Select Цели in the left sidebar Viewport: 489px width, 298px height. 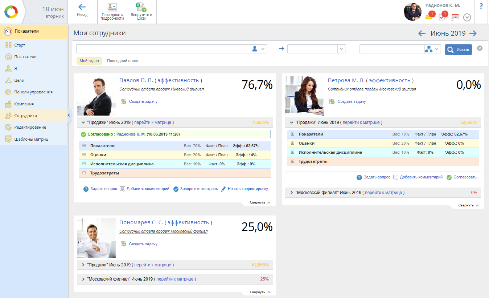(x=19, y=80)
